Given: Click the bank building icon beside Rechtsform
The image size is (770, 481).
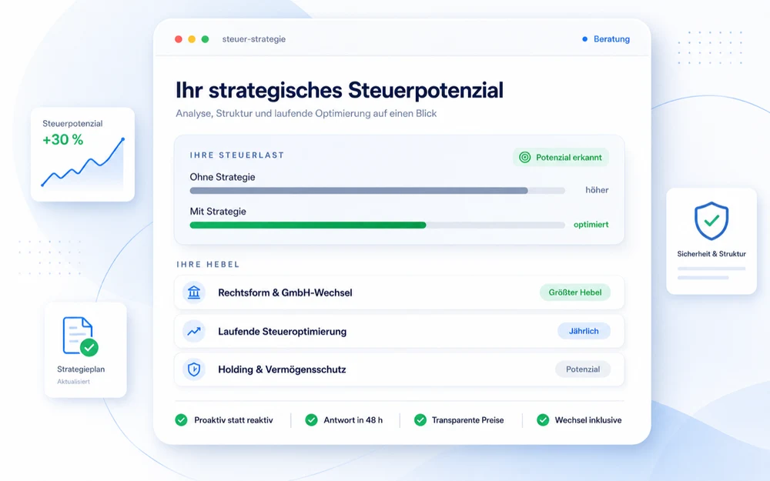Looking at the screenshot, I should 194,292.
